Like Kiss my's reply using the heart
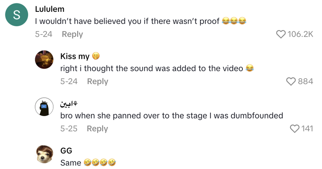The image size is (322, 169). tap(291, 82)
